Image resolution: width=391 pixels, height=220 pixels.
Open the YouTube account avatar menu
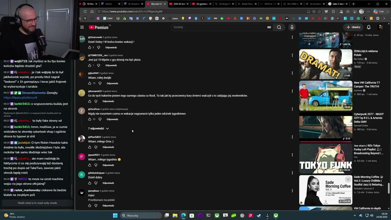pyautogui.click(x=380, y=27)
